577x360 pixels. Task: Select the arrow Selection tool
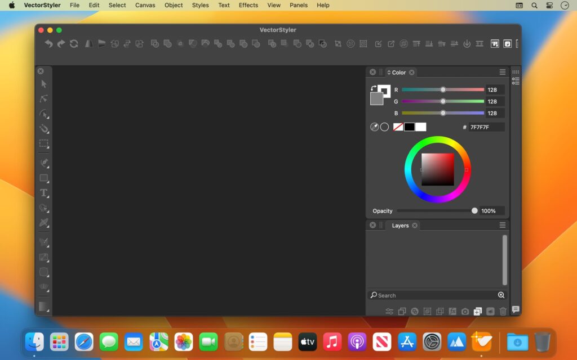[43, 84]
